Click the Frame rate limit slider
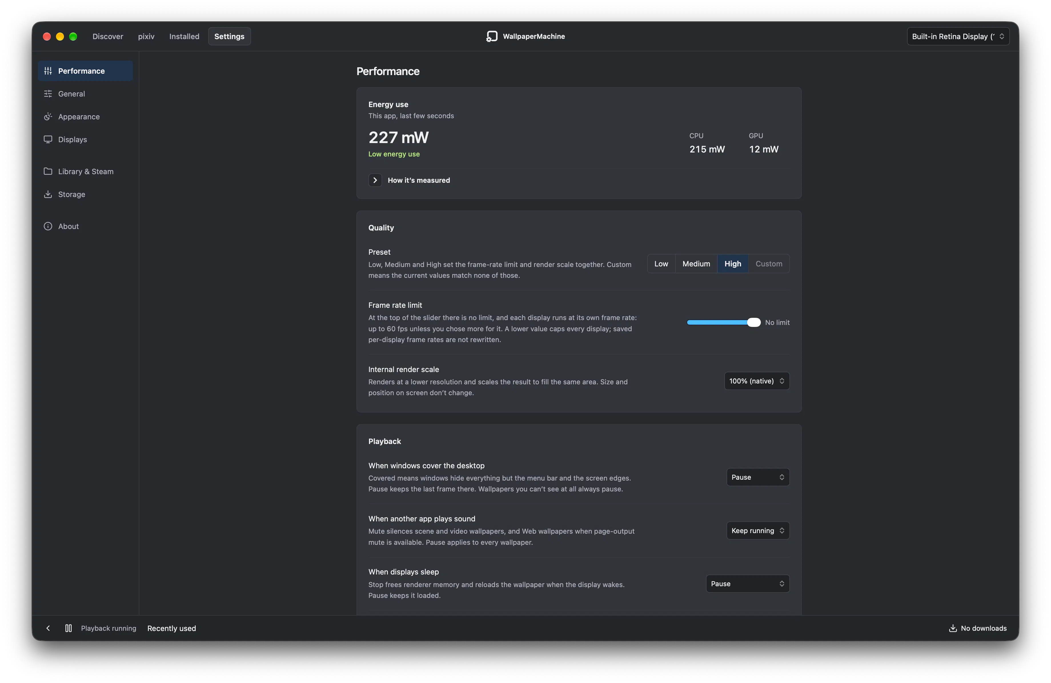 [x=723, y=323]
